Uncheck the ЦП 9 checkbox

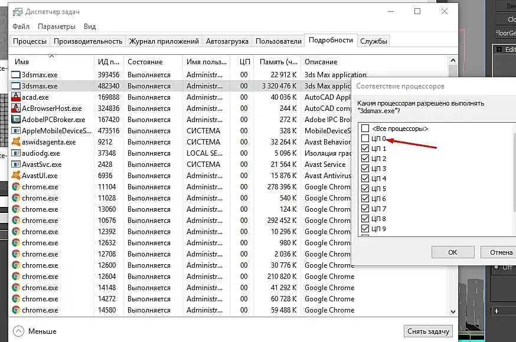point(365,228)
